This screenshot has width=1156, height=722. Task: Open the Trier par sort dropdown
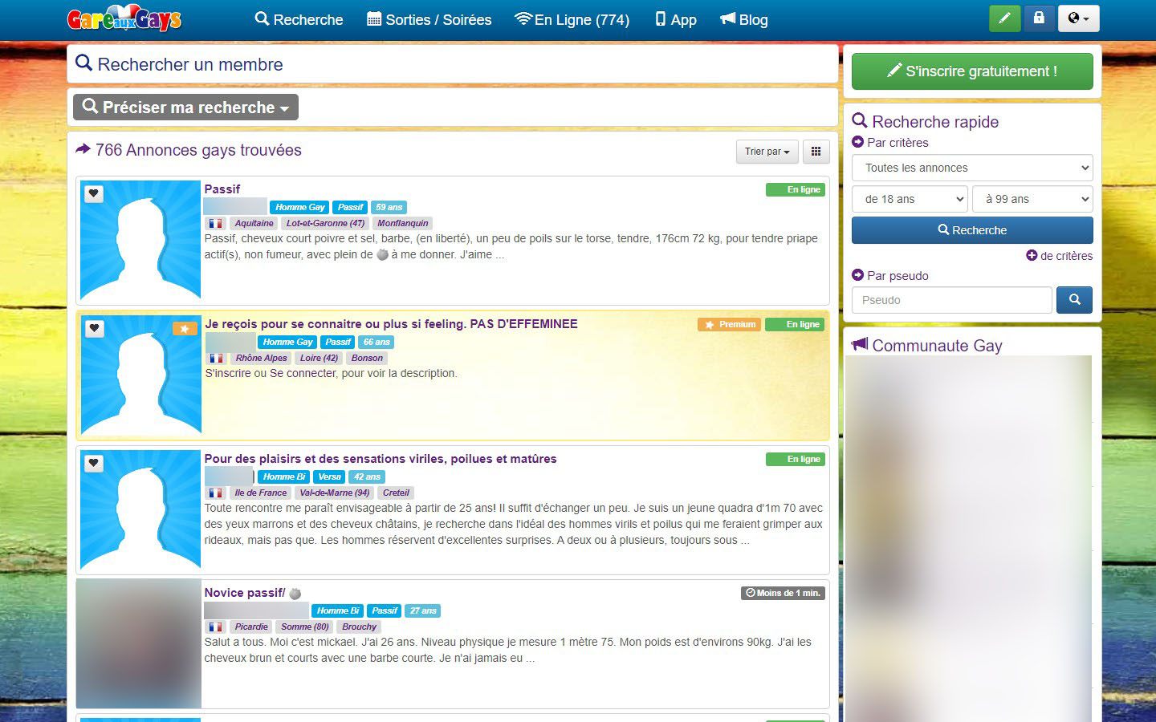click(x=767, y=152)
